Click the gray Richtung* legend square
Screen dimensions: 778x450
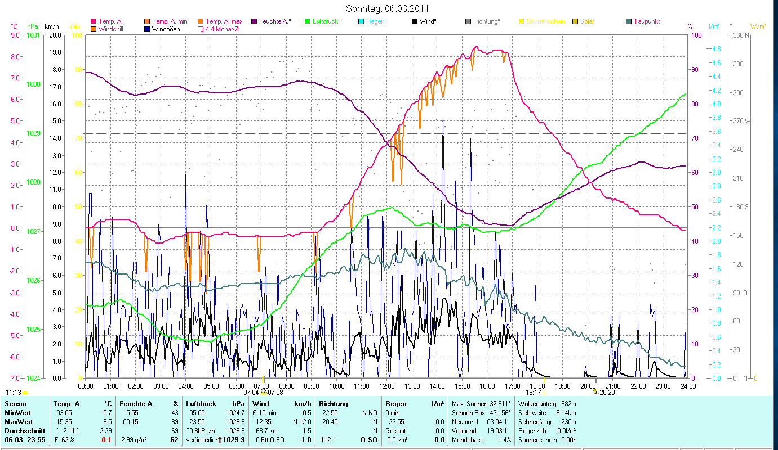point(468,21)
